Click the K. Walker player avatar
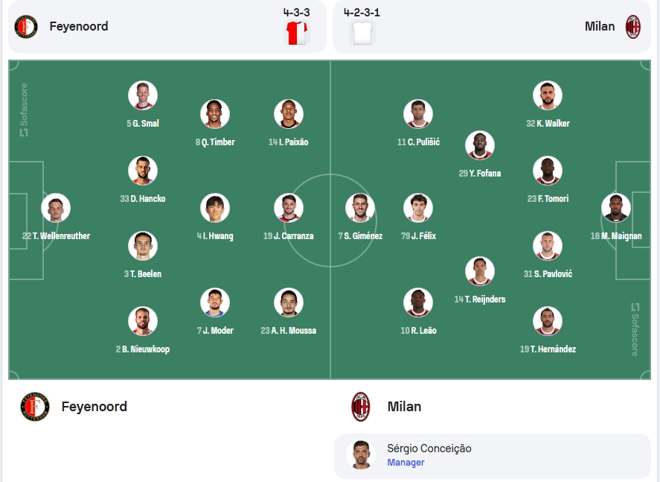Viewport: 660px width, 482px height. 547,95
